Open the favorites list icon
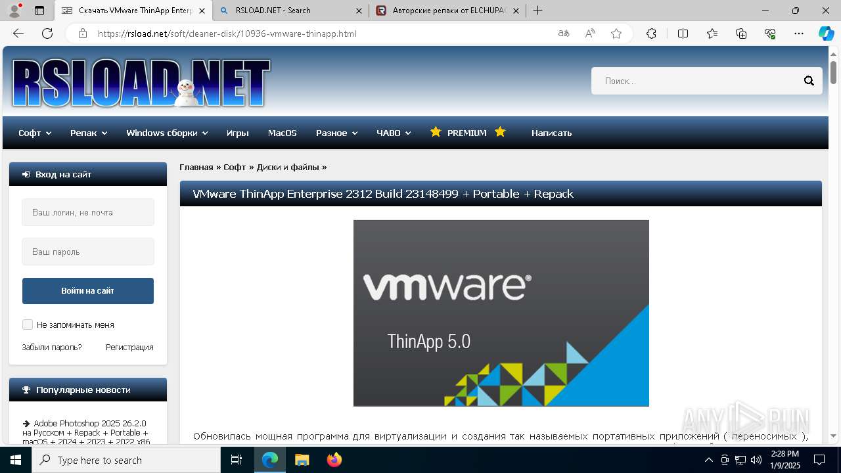Image resolution: width=841 pixels, height=473 pixels. pos(712,34)
